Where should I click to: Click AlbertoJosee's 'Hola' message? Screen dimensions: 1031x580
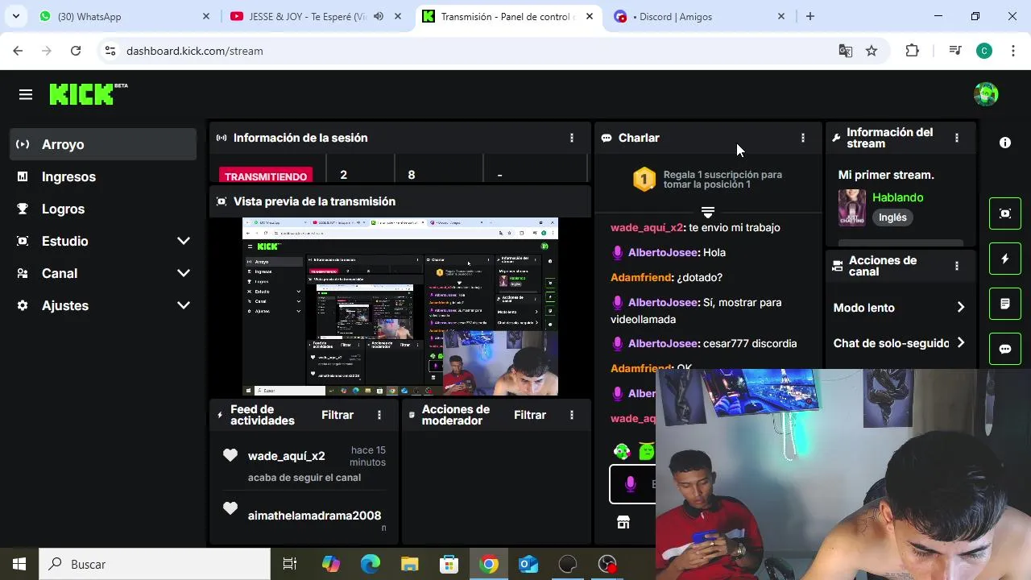click(x=714, y=252)
